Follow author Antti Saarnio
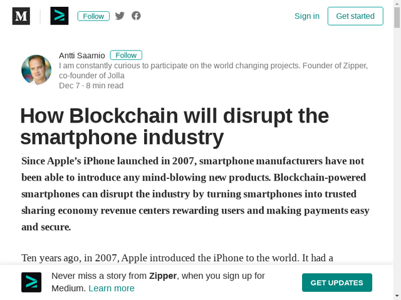The height and width of the screenshot is (300, 401). [126, 55]
